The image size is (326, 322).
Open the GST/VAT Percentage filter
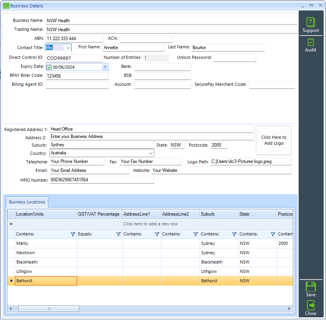pyautogui.click(x=118, y=234)
